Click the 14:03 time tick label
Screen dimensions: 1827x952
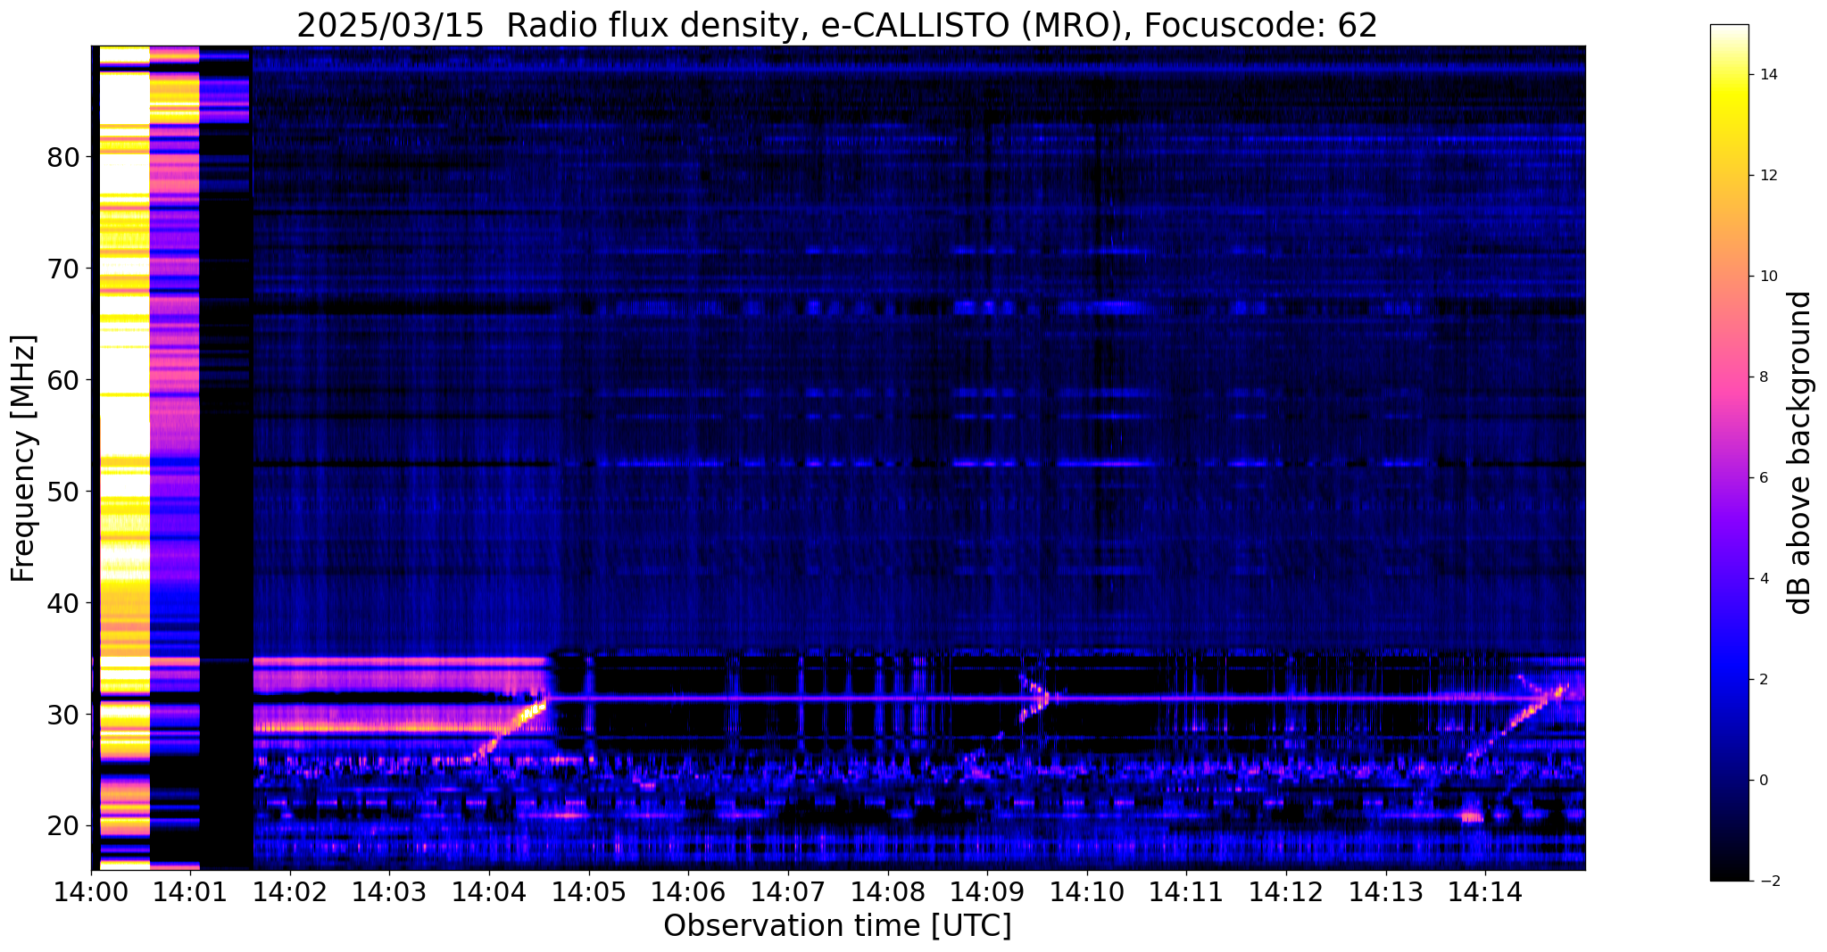[389, 890]
